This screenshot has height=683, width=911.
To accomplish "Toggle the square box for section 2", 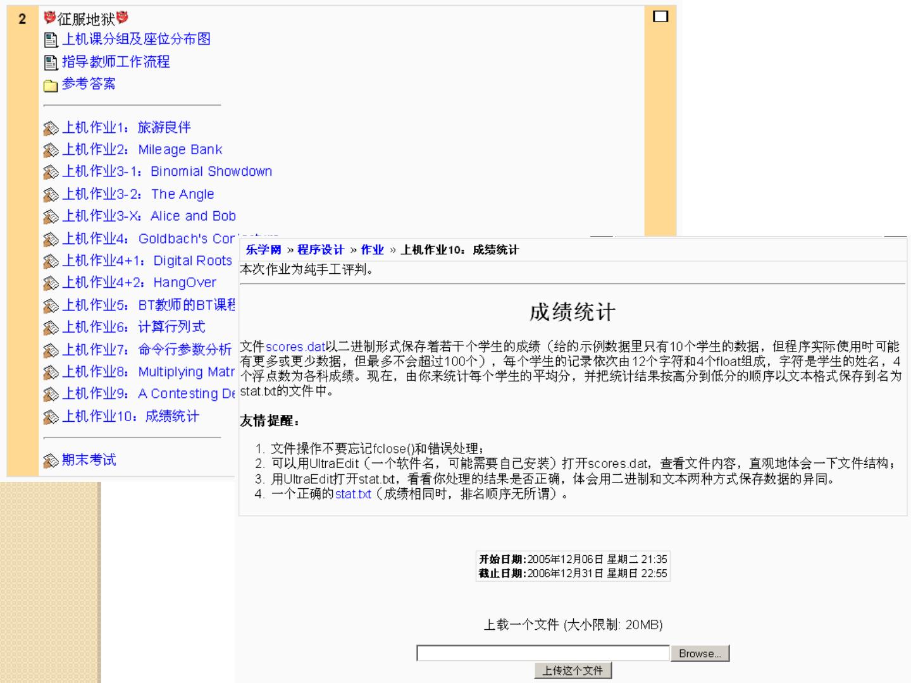I will [660, 16].
